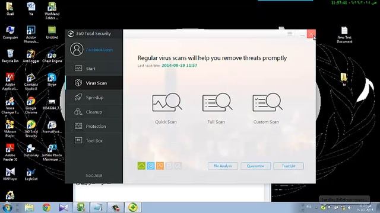The width and height of the screenshot is (380, 213).
Task: Open the Tool Box section
Action: tap(94, 140)
